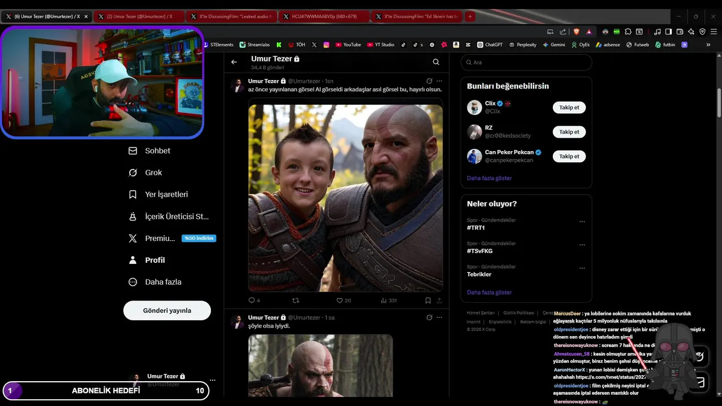Open options for #TSvFKG trend
The height and width of the screenshot is (406, 722).
(x=582, y=245)
